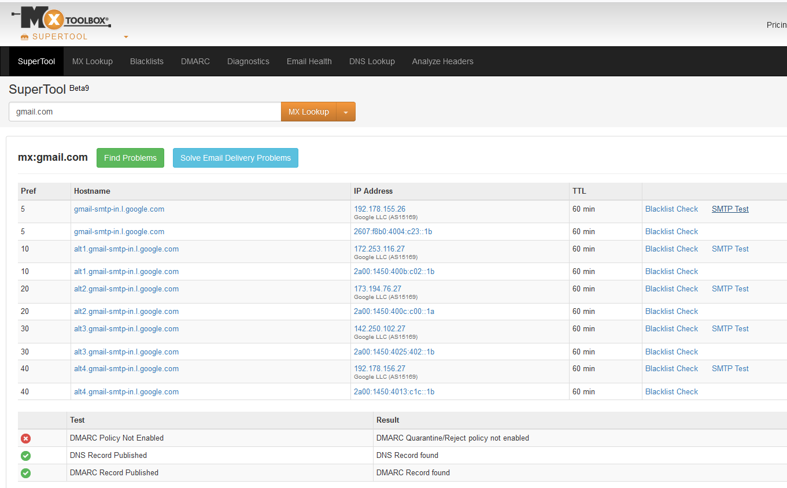Open the alt1.gmail-smtp-in hostname in the 172.253.116.27 row
Screen dimensions: 787x488
coord(126,249)
